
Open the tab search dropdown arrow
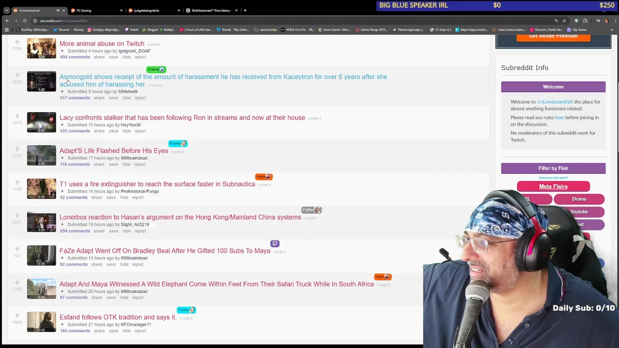coord(6,10)
